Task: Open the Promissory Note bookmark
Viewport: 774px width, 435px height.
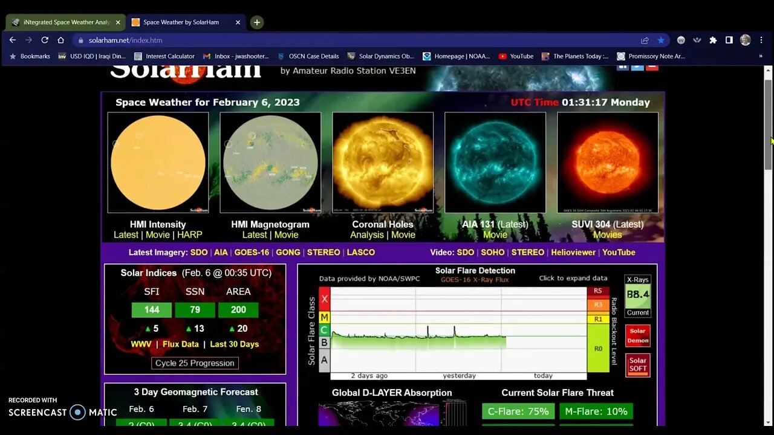Action: [x=651, y=56]
